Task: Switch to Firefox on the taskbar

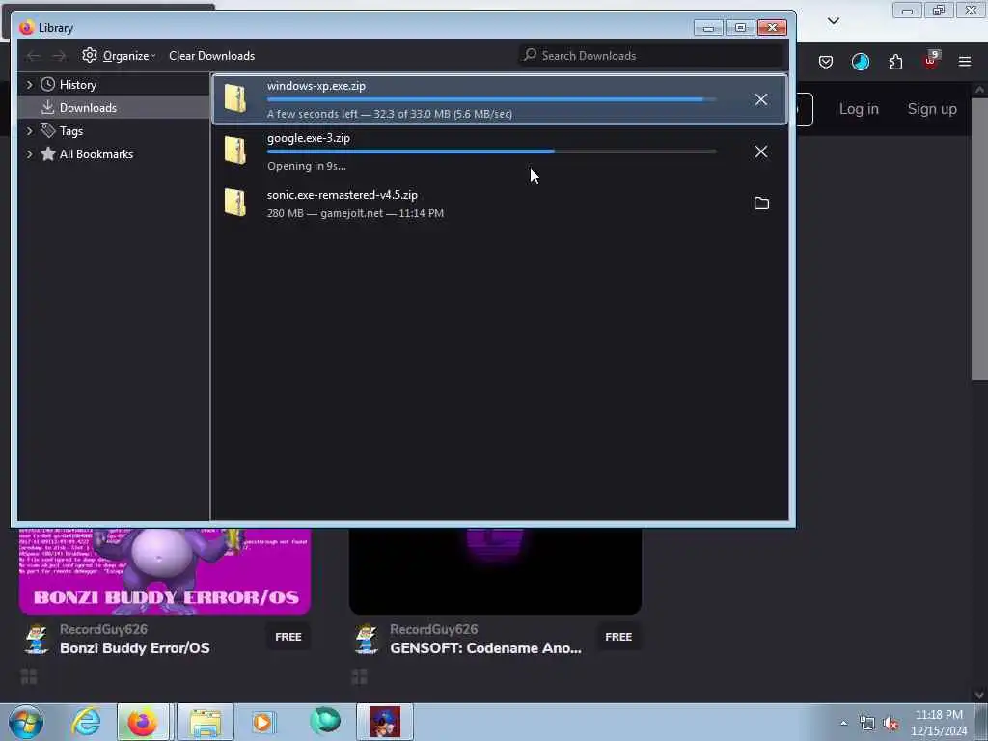Action: coord(143,722)
